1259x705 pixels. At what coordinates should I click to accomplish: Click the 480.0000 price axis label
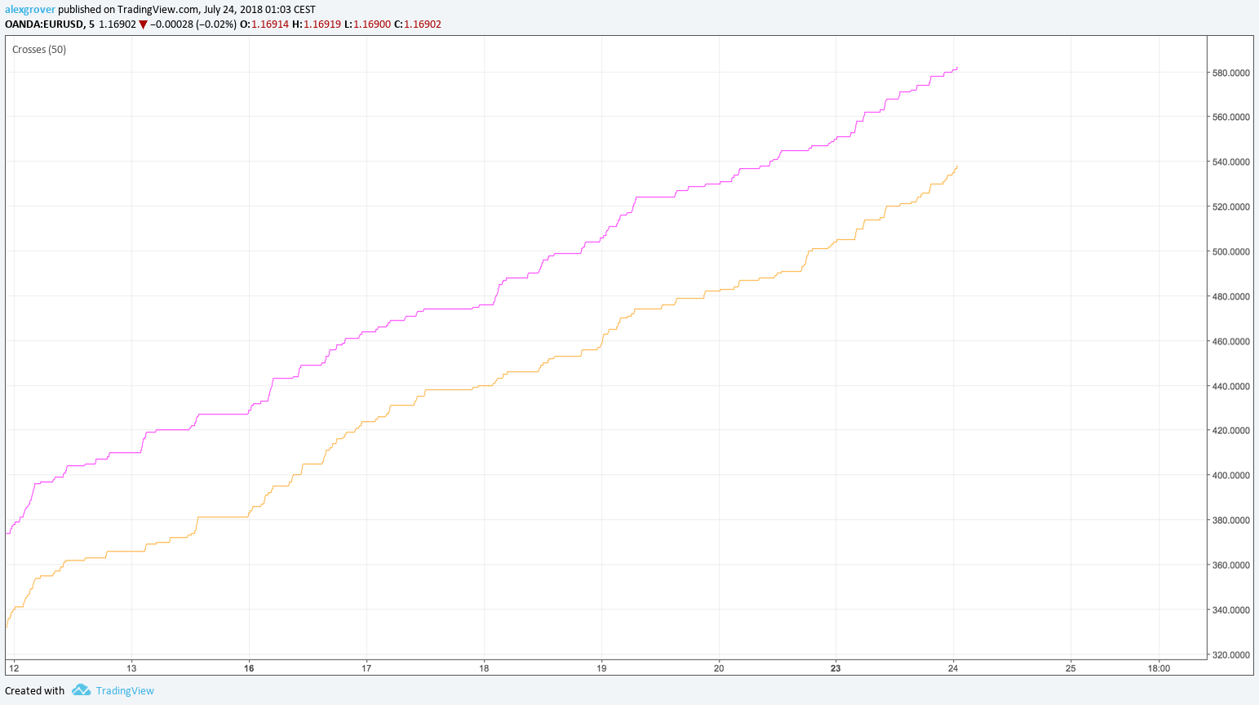click(x=1231, y=297)
